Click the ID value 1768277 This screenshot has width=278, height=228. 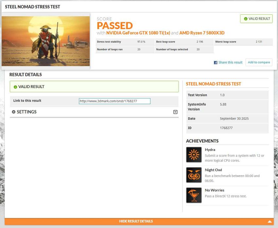tap(226, 128)
